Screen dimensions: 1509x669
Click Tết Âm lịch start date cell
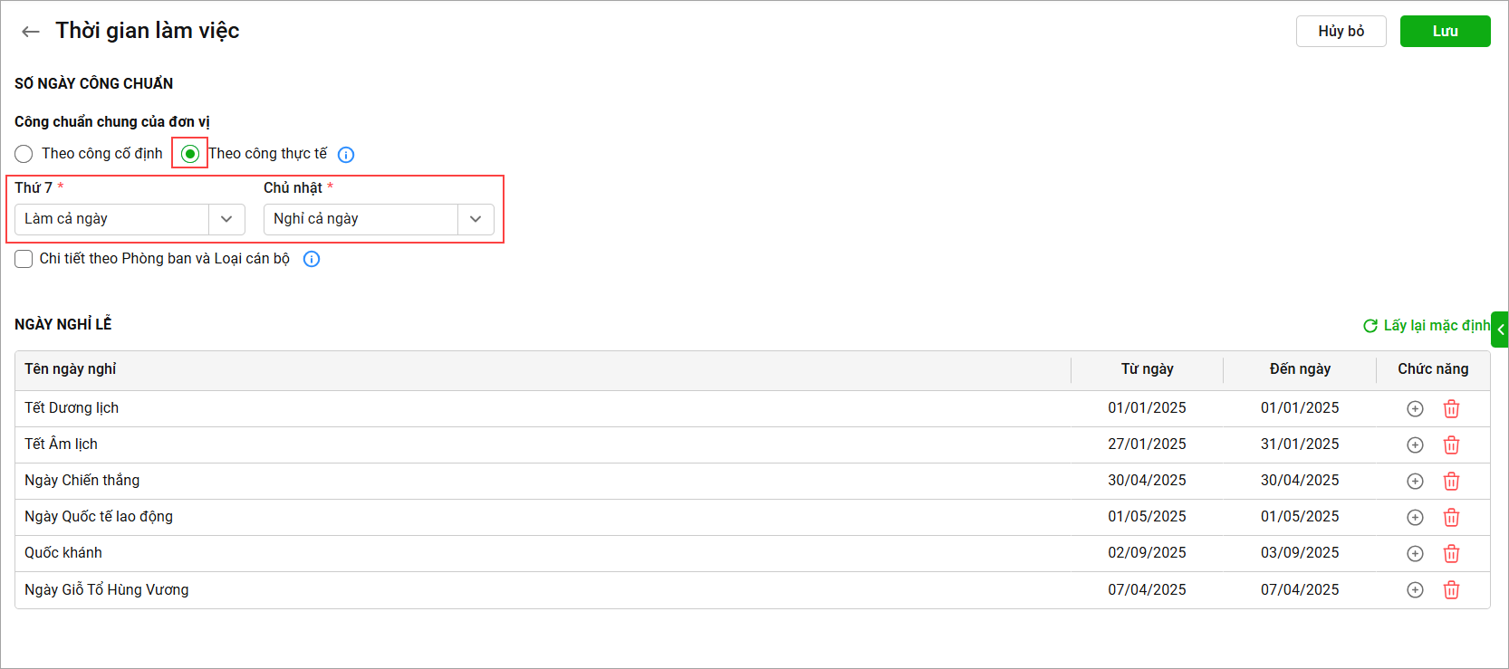1147,444
